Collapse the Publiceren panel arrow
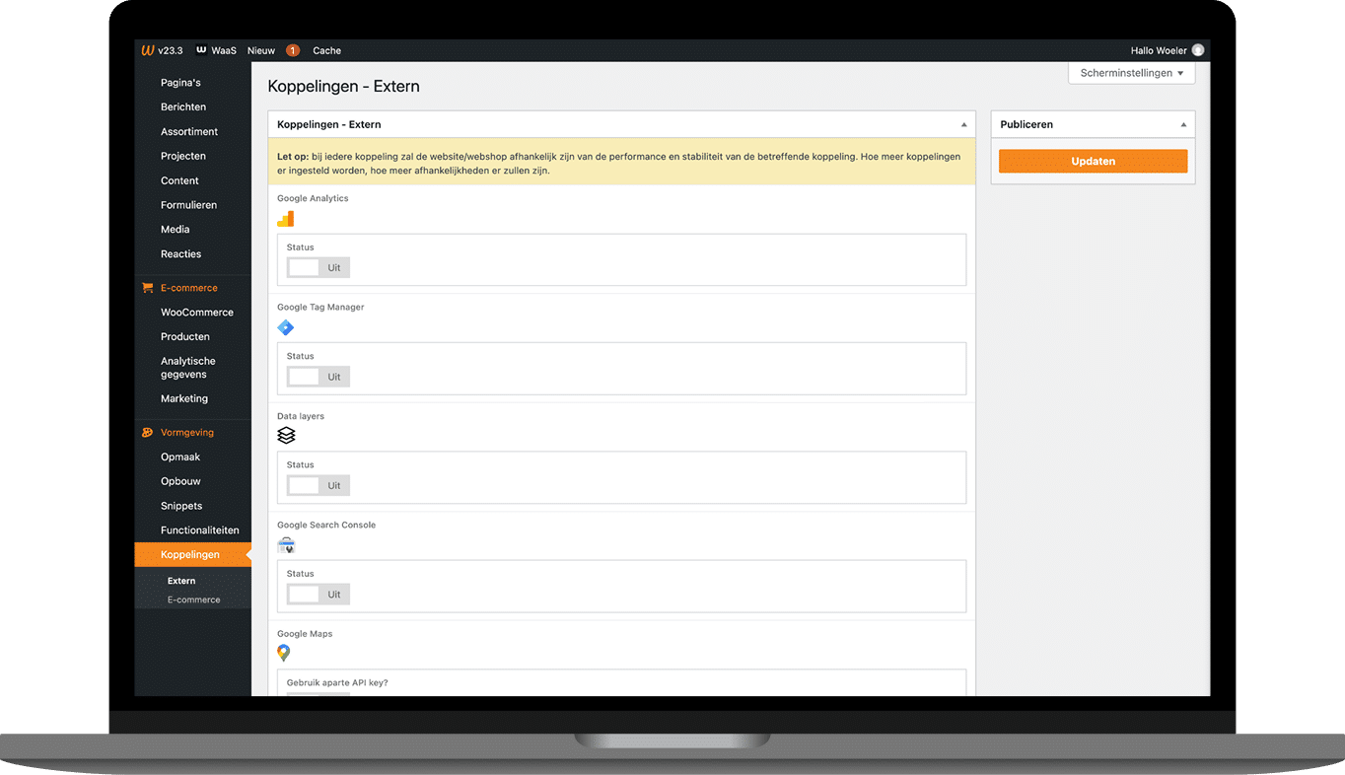Screen dimensions: 1345x775 coord(1183,125)
